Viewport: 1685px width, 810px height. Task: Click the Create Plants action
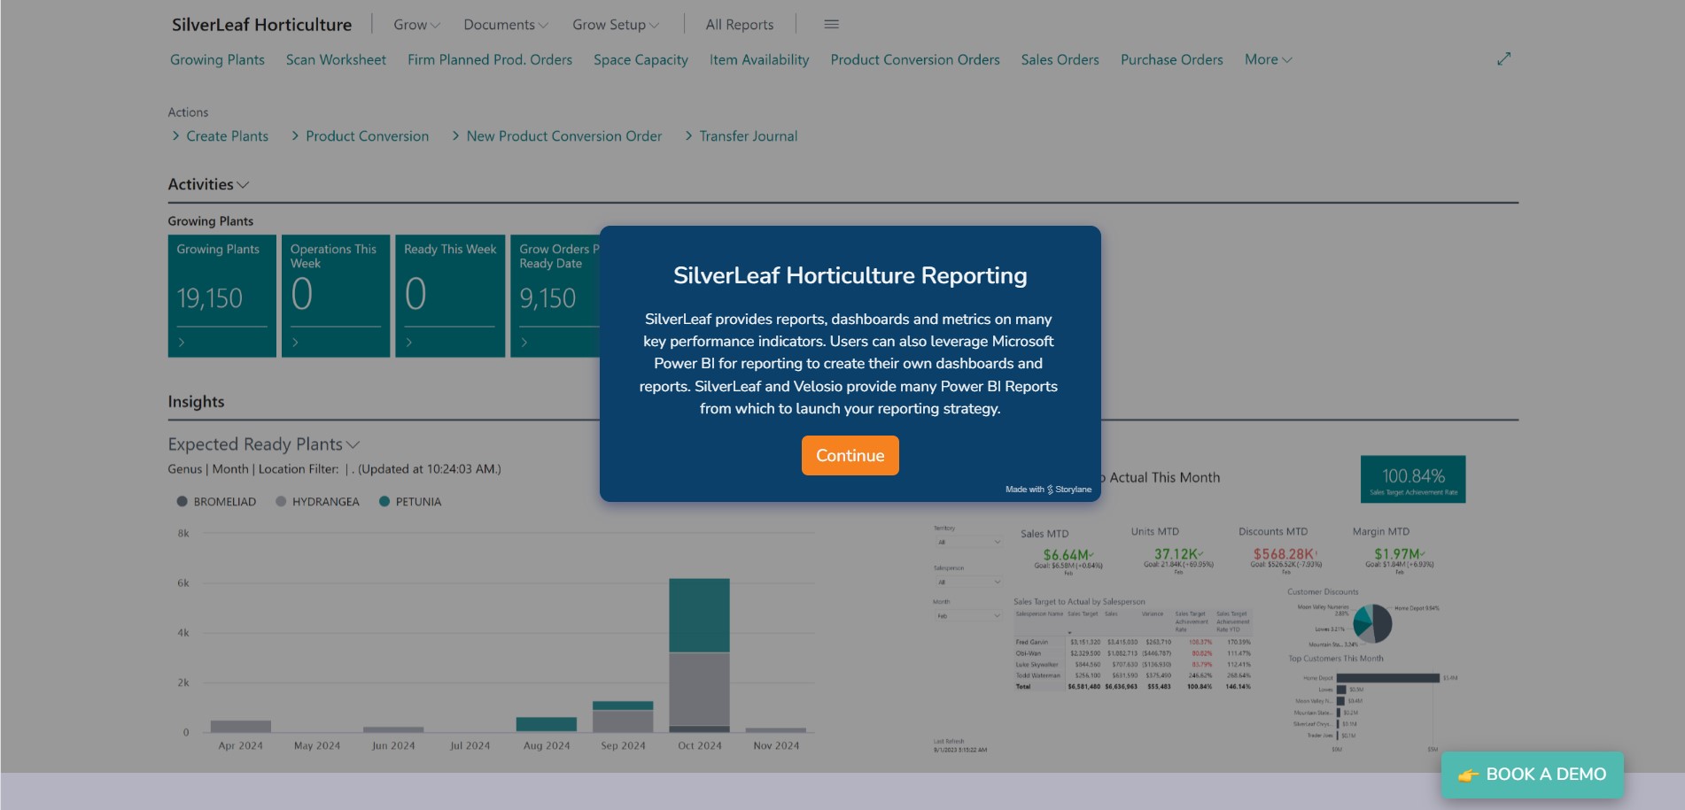(x=220, y=135)
